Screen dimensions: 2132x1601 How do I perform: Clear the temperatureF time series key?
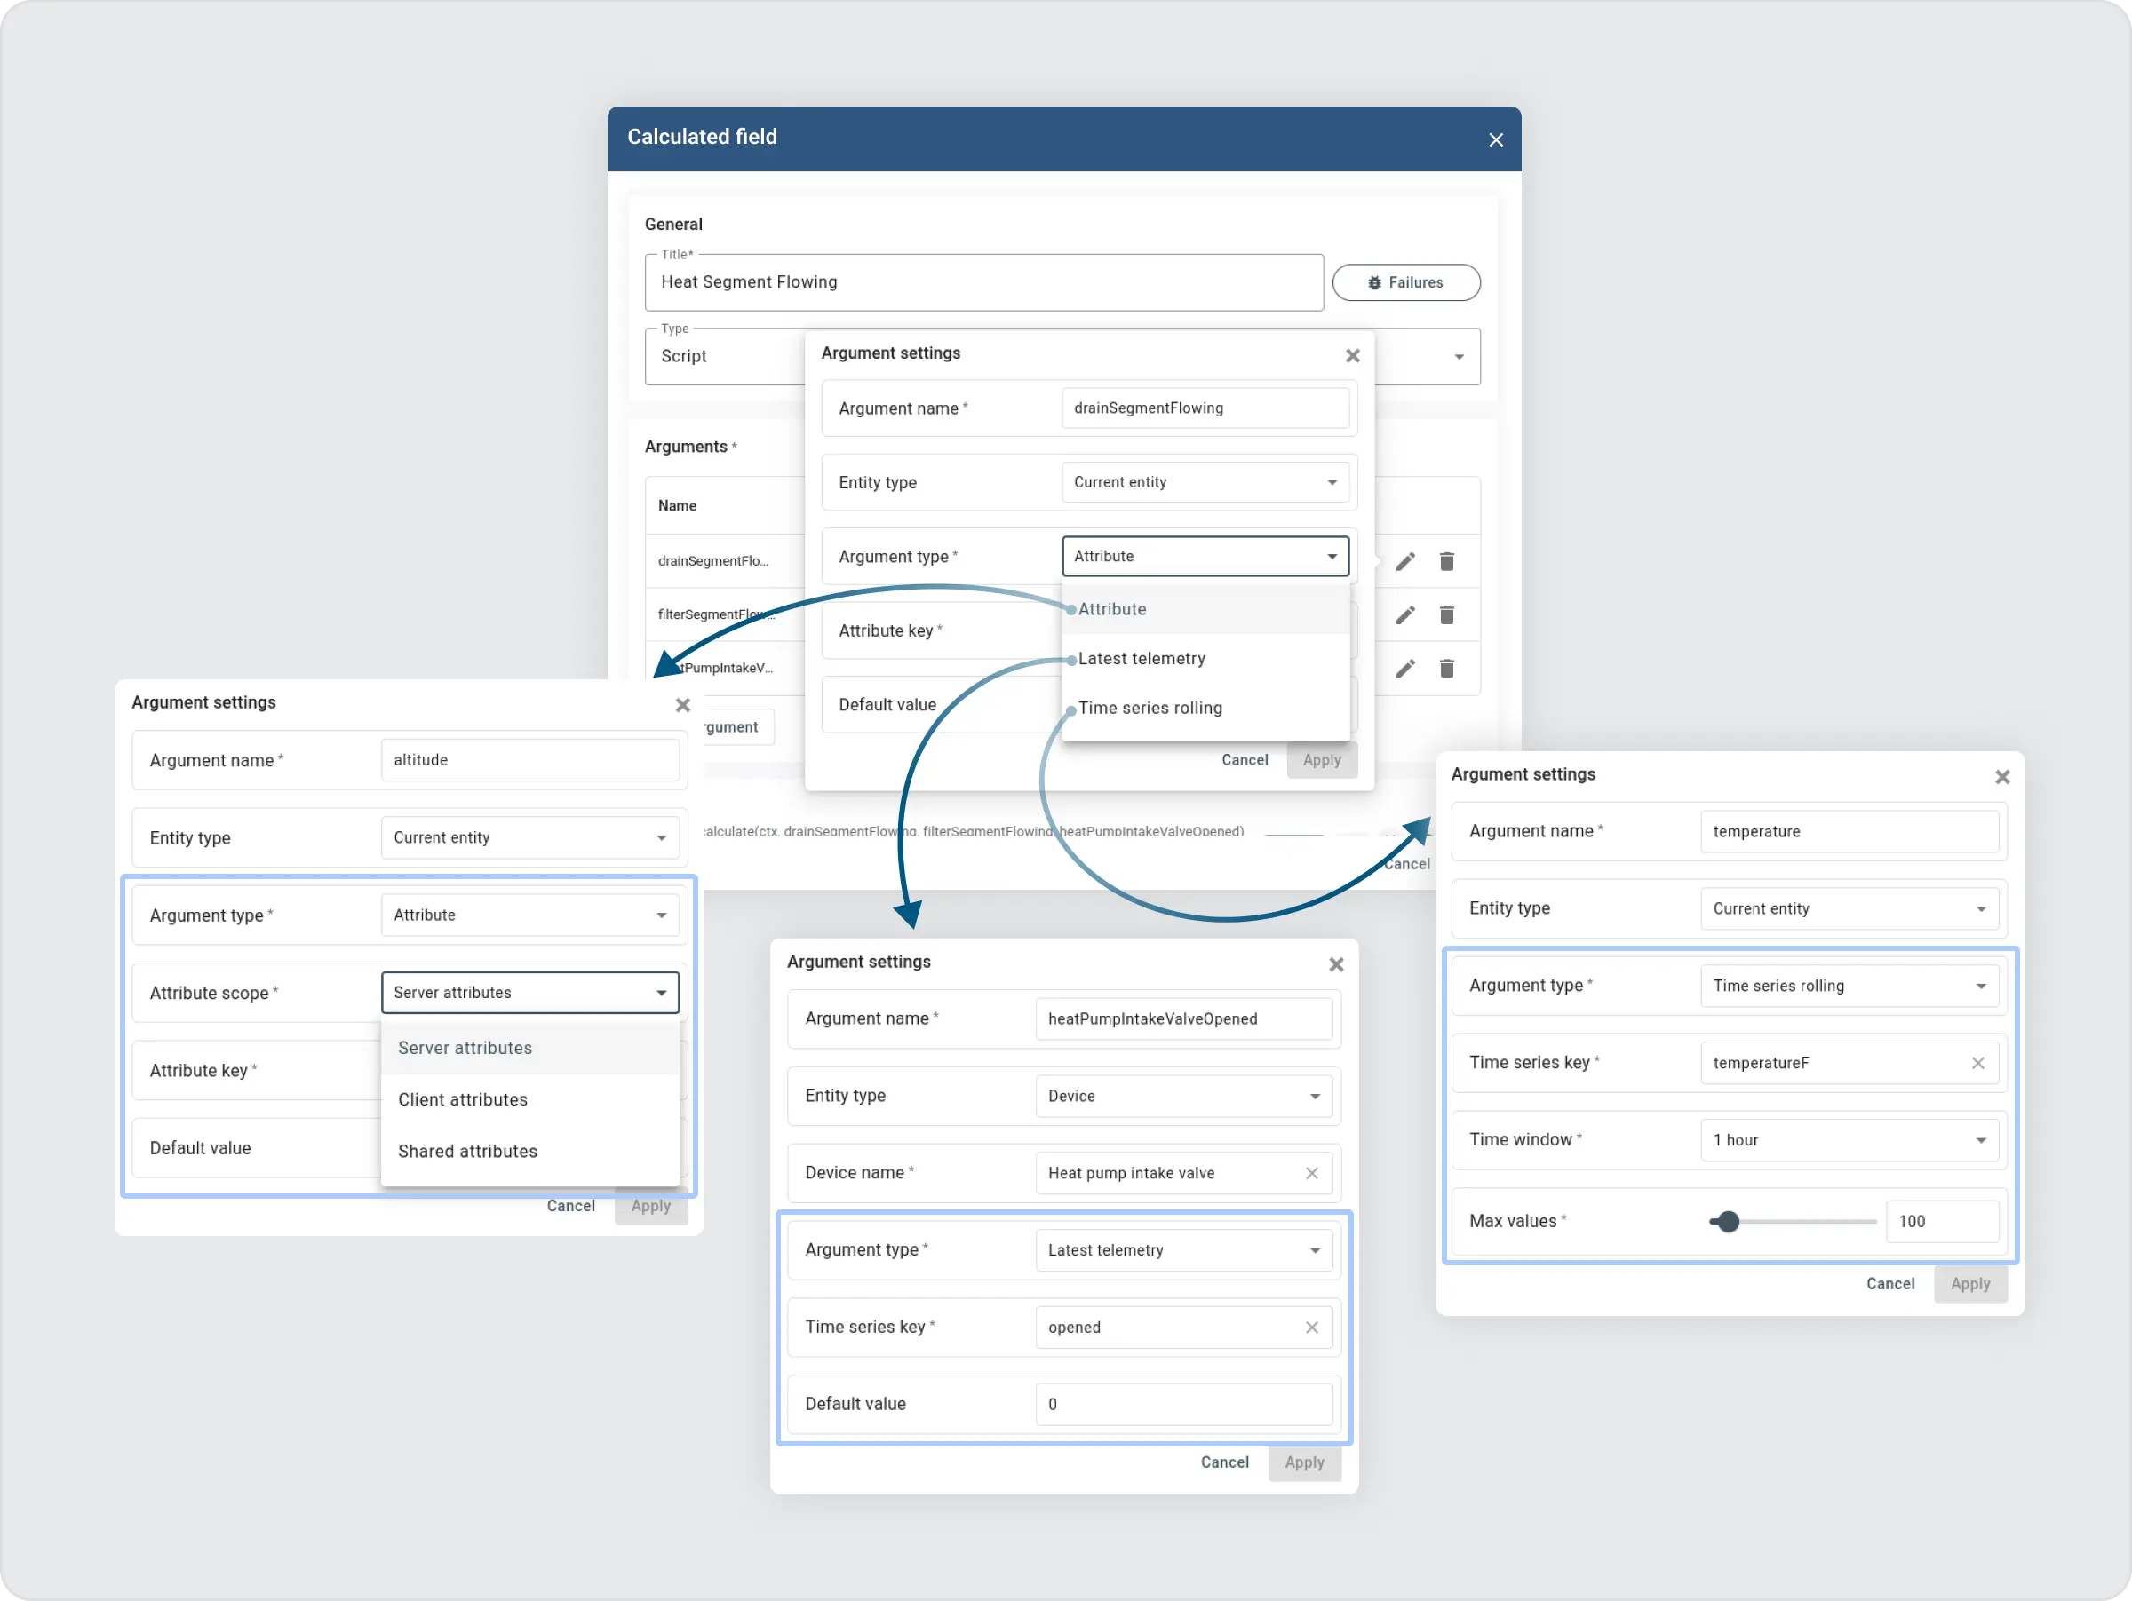coord(1977,1063)
